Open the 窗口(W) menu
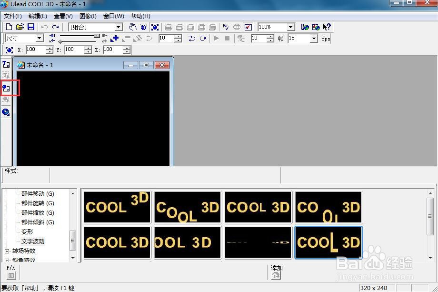The height and width of the screenshot is (292, 438). (x=114, y=16)
